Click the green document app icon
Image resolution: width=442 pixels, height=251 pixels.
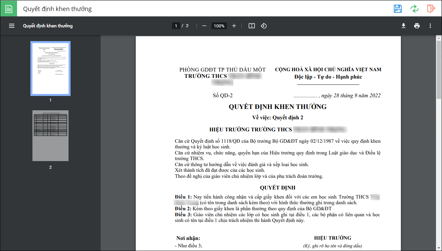8,8
